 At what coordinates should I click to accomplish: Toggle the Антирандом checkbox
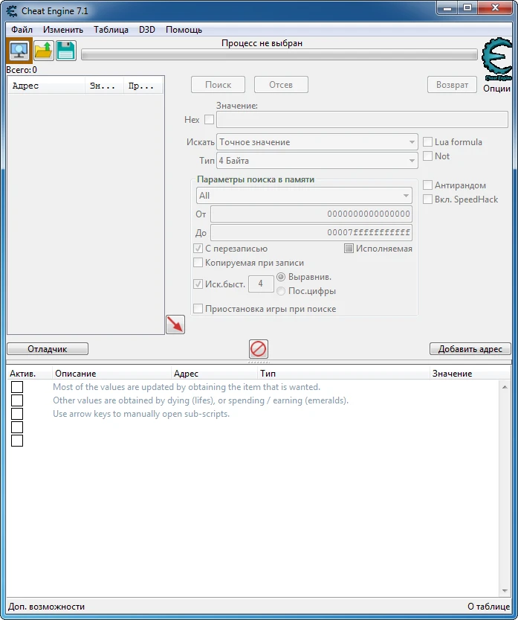click(x=427, y=185)
